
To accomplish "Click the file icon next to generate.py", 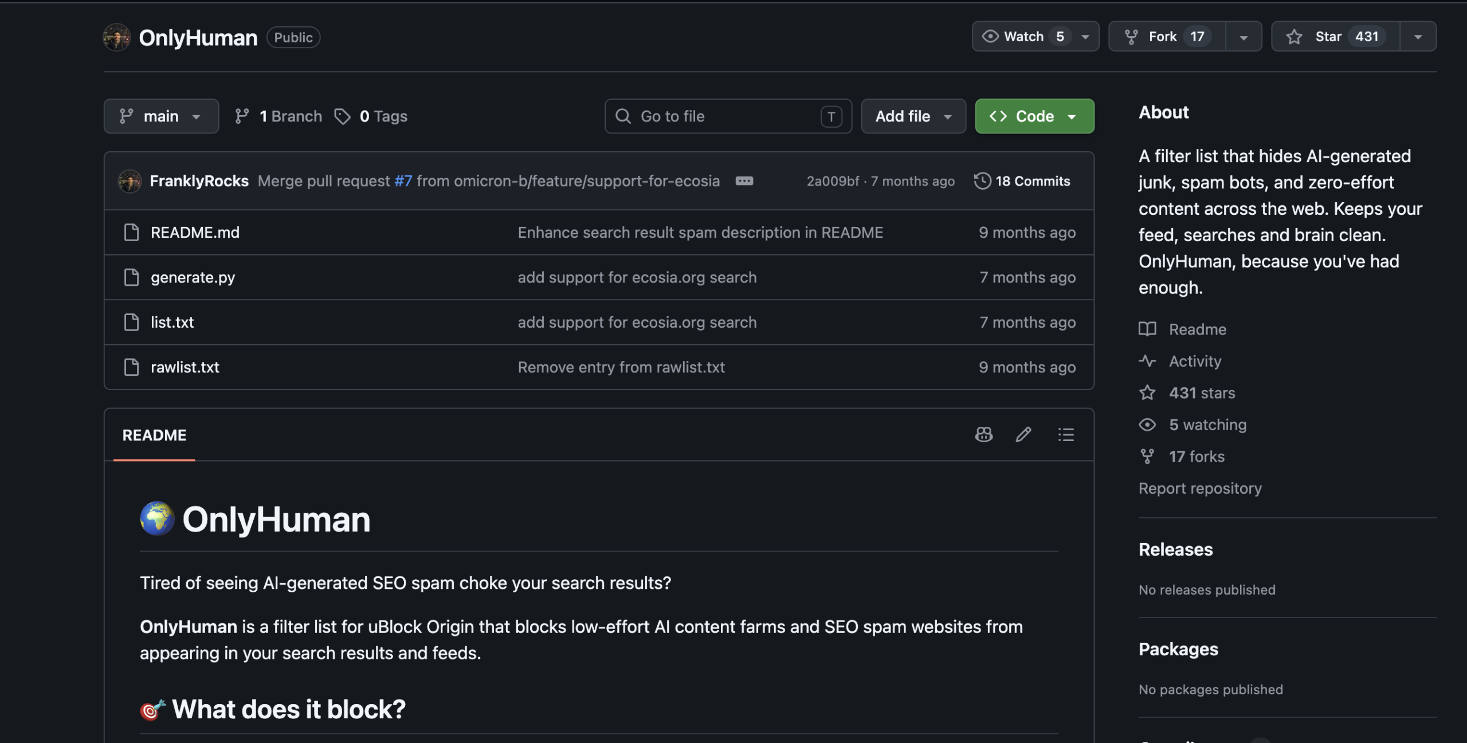I will [x=131, y=277].
